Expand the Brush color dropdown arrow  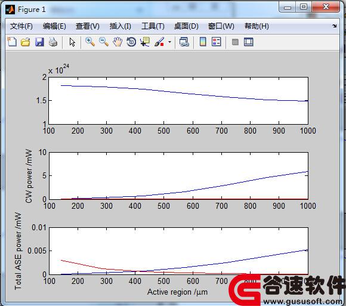[x=169, y=42]
